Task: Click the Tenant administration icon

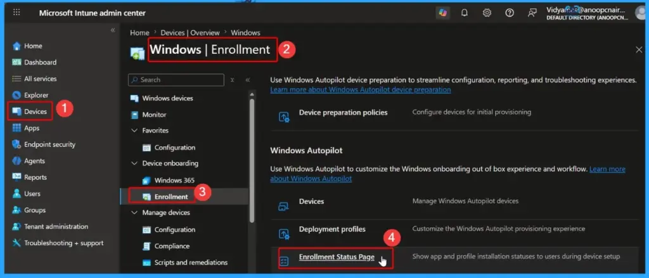Action: 16,227
